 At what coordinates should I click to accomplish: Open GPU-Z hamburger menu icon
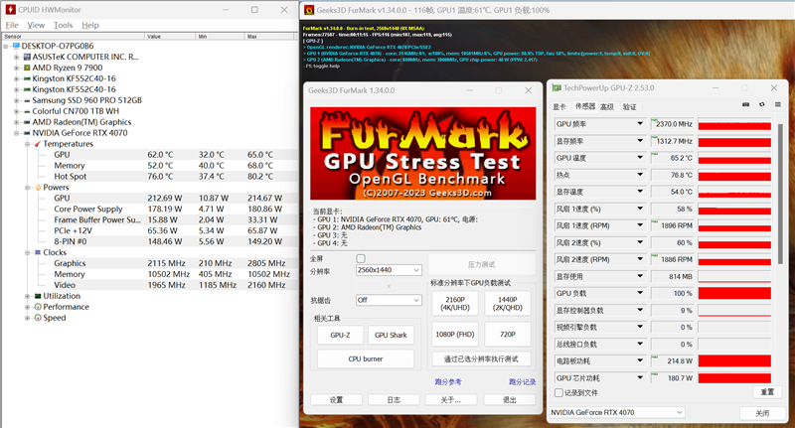click(778, 105)
